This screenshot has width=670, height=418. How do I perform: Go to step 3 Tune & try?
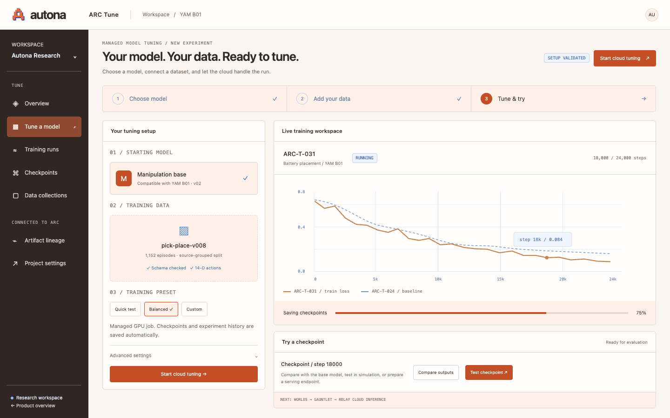coord(563,99)
